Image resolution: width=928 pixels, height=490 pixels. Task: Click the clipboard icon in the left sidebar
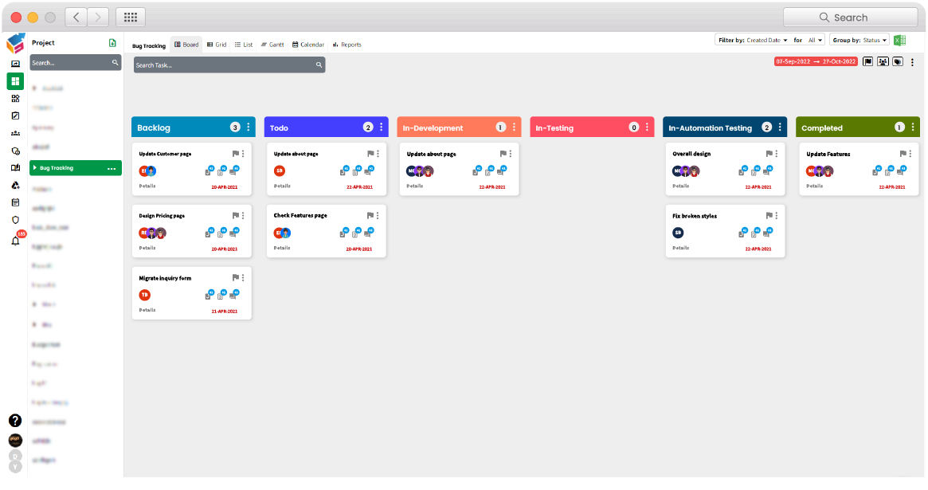pyautogui.click(x=15, y=202)
